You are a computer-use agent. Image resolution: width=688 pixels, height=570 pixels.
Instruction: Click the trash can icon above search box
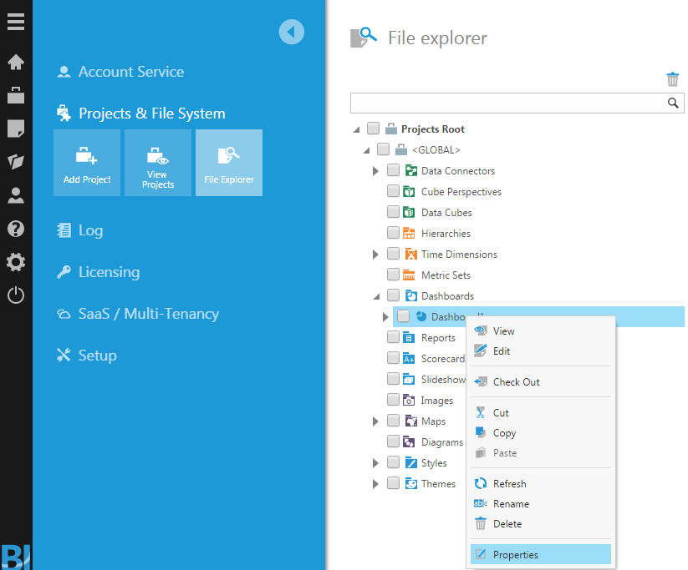(x=672, y=80)
